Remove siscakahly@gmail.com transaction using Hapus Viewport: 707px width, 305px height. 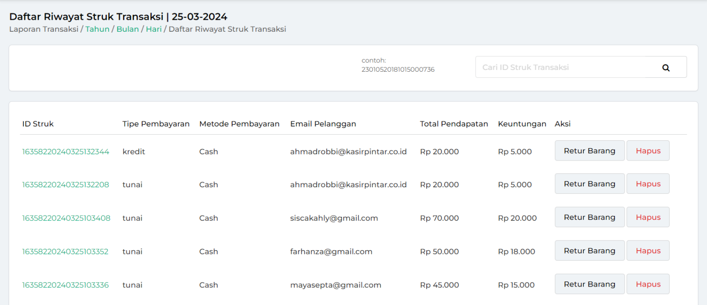click(x=648, y=218)
